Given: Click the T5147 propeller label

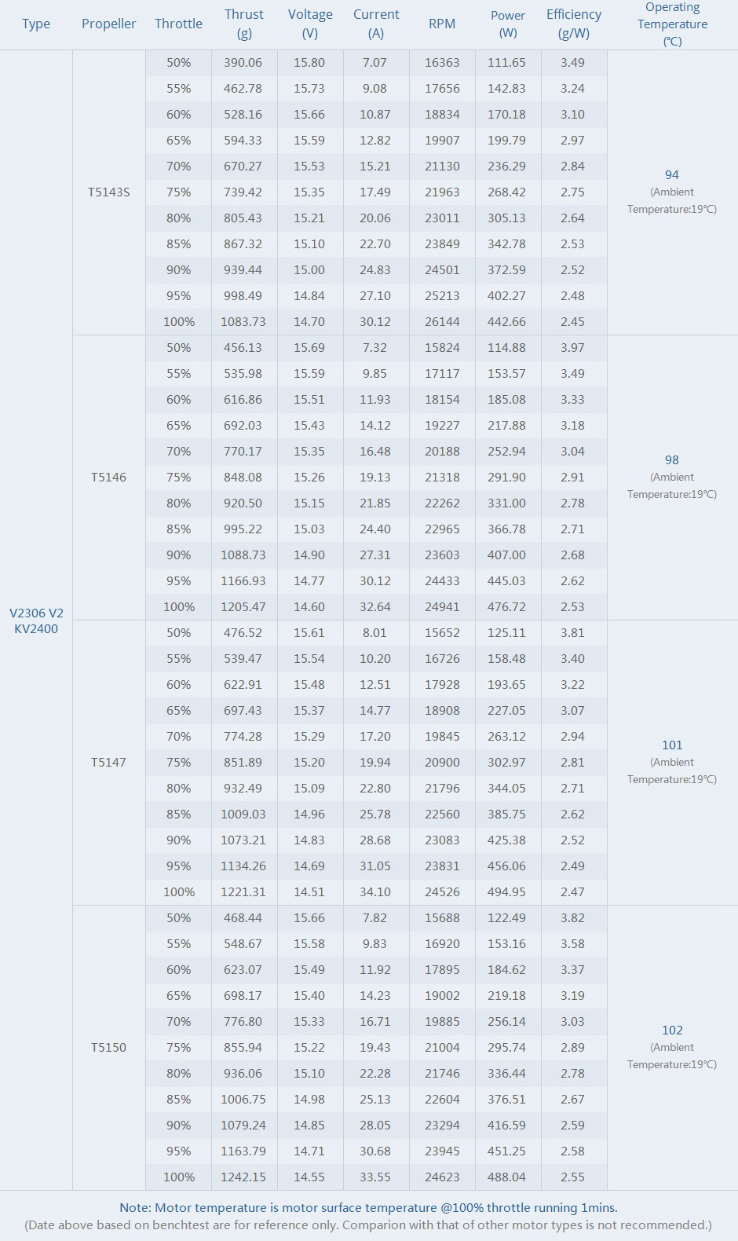Looking at the screenshot, I should (x=108, y=763).
